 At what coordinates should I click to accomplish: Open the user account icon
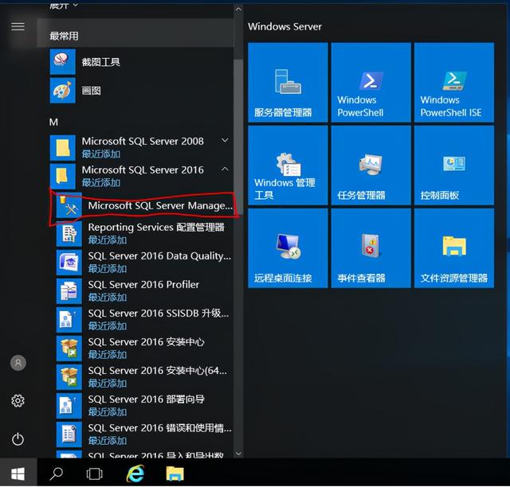pyautogui.click(x=18, y=363)
